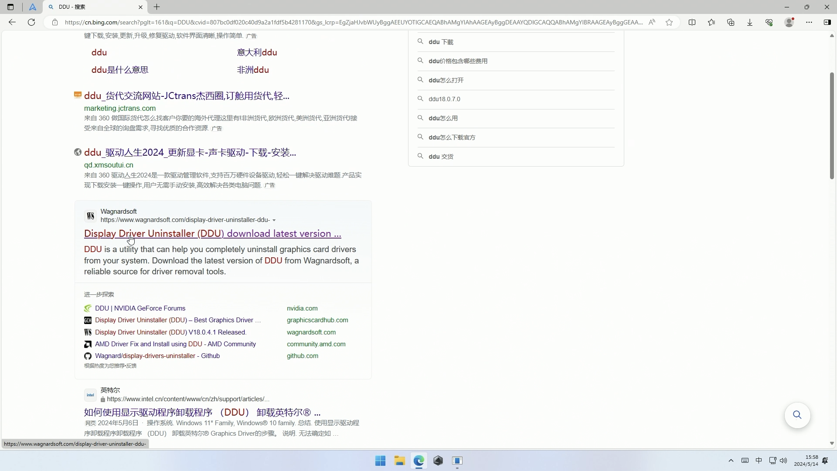Open Browser essentials heart icon

click(769, 22)
